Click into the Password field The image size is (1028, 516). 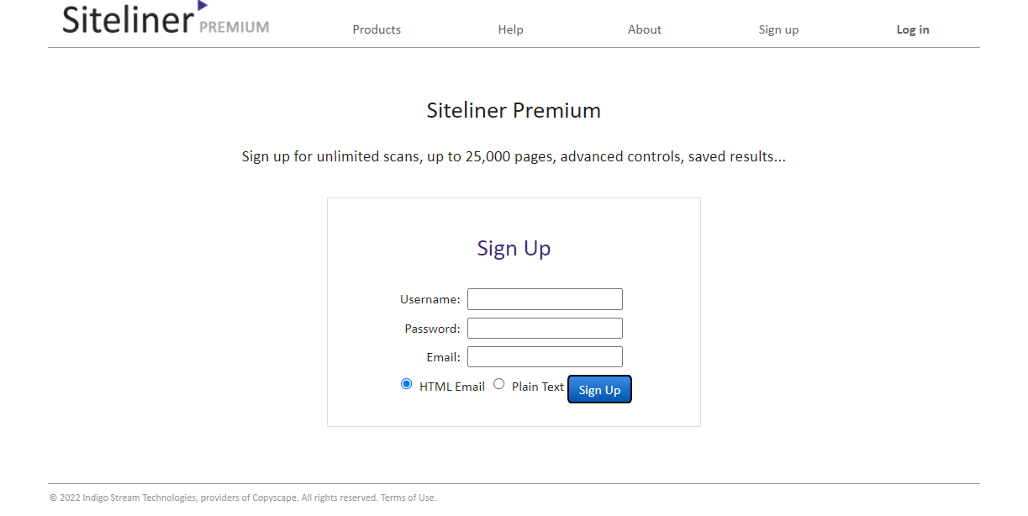(545, 329)
